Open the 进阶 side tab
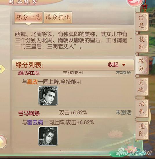155x159 pixels. tap(142, 130)
